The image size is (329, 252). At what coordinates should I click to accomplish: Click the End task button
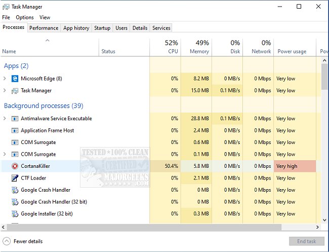pyautogui.click(x=306, y=241)
